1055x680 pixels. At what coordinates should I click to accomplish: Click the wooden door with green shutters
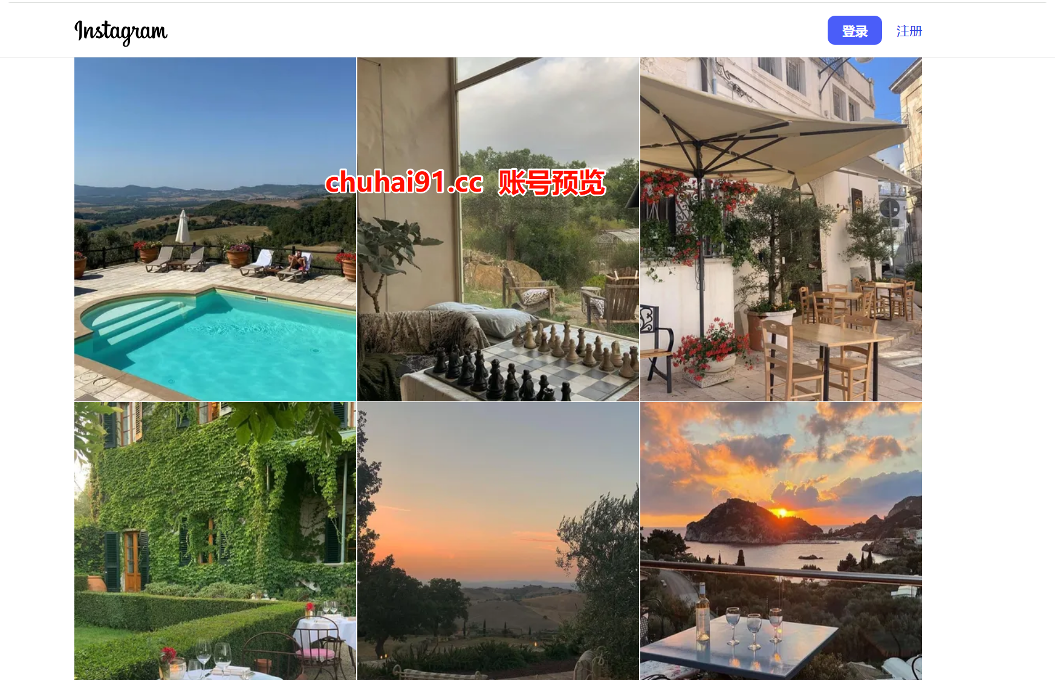[x=132, y=560]
